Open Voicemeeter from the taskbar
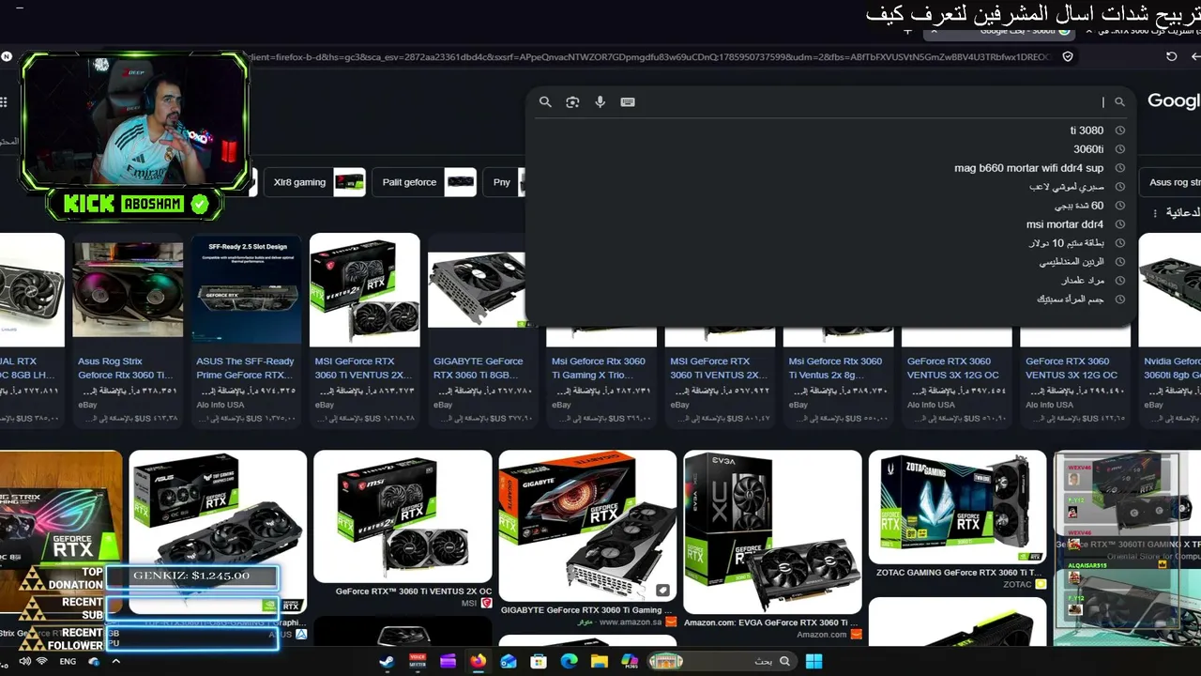Image resolution: width=1201 pixels, height=676 pixels. [418, 661]
